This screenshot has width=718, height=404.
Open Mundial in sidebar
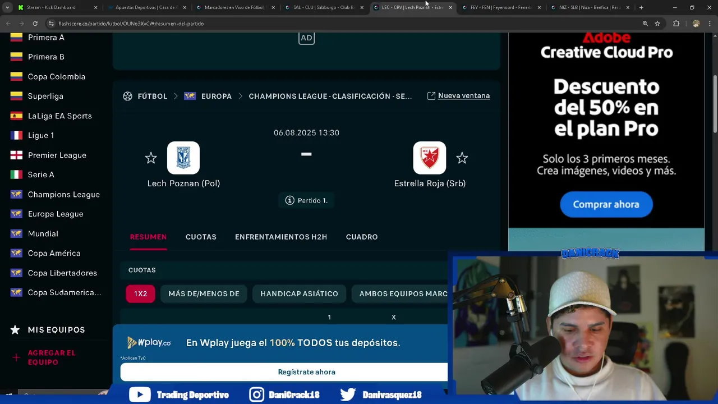click(x=43, y=233)
